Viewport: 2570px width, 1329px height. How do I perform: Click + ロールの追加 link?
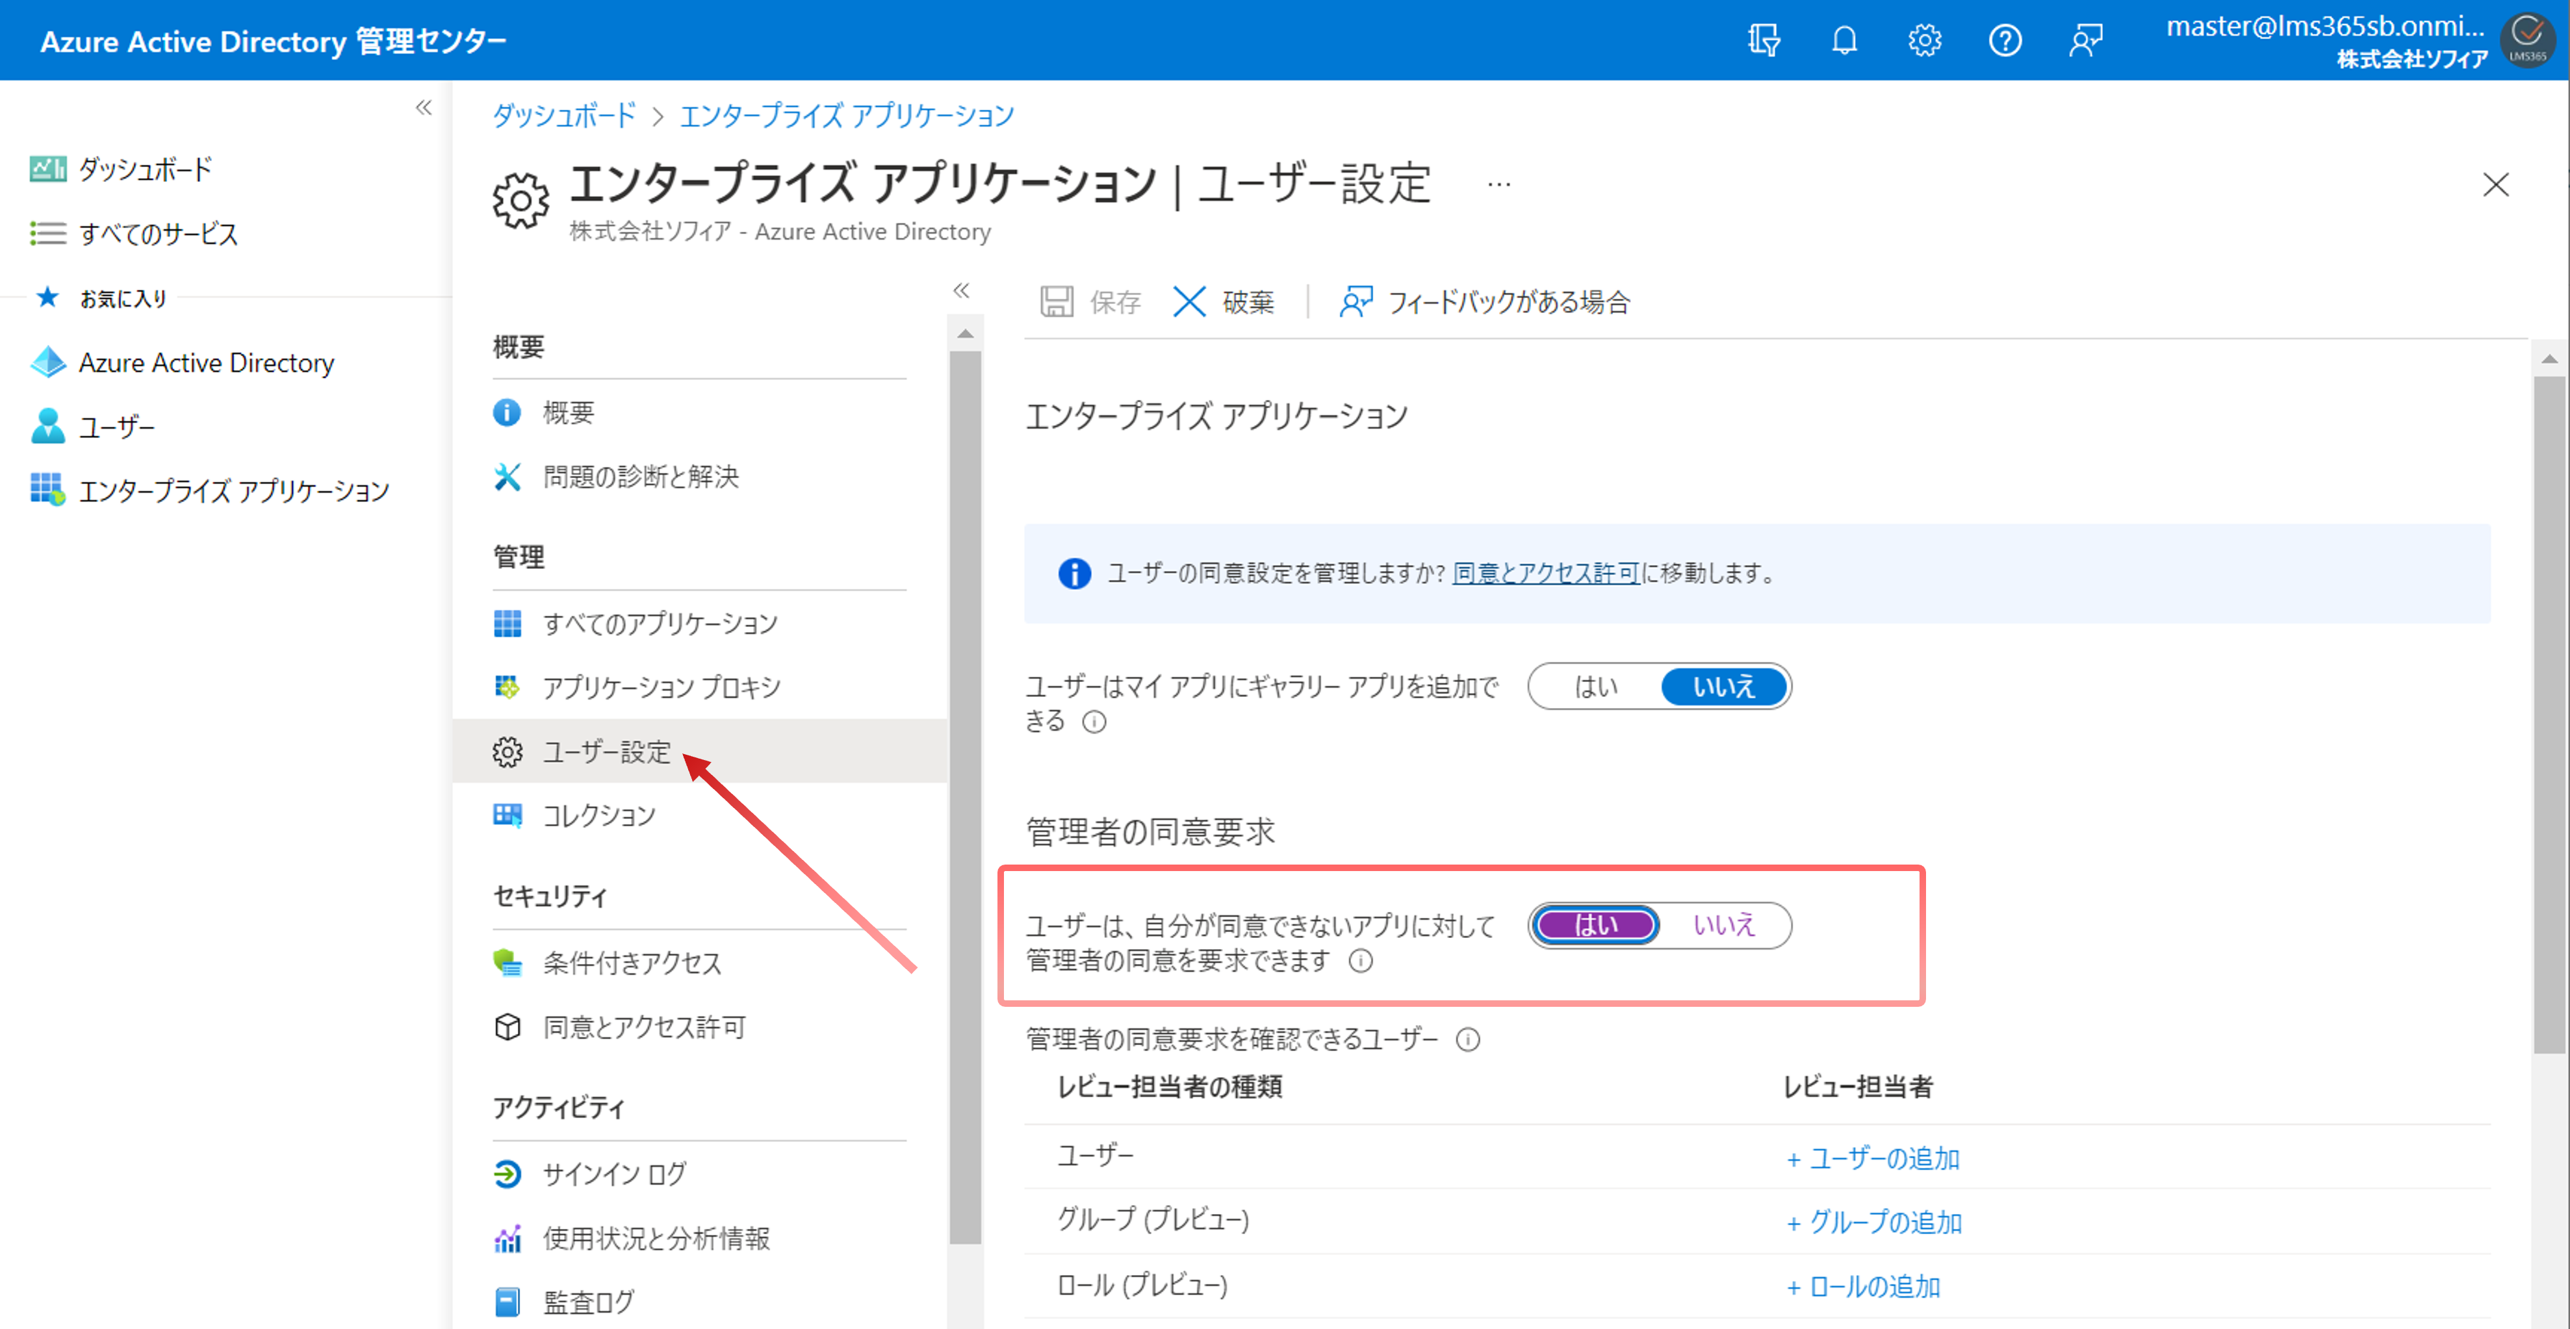click(1862, 1287)
